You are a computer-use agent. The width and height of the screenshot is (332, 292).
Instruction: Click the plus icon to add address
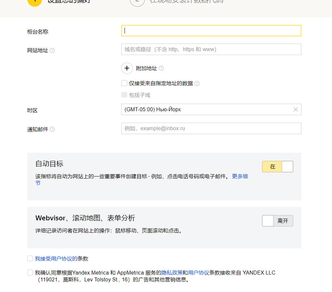click(x=127, y=68)
